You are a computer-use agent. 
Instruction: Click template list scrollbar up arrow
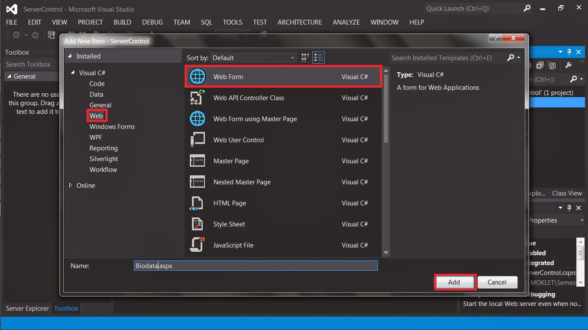[x=386, y=70]
